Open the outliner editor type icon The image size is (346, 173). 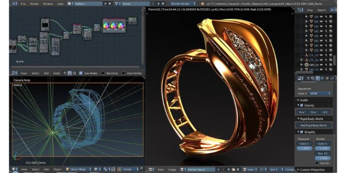click(x=300, y=10)
